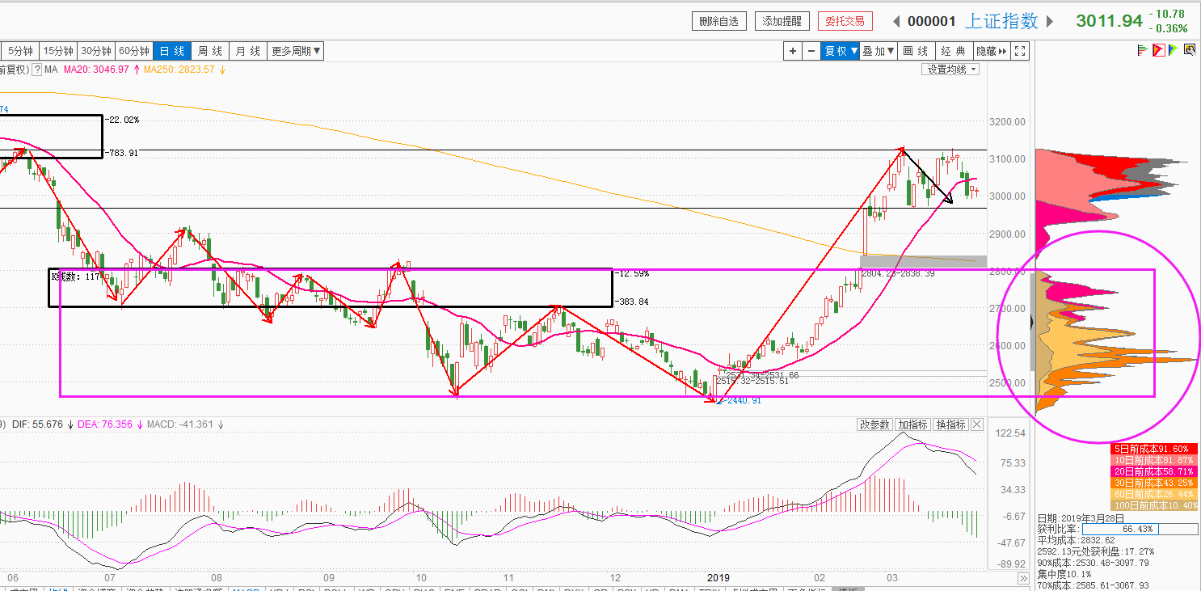Image resolution: width=1201 pixels, height=591 pixels.
Task: Click MA20: 3046.97 indicator label
Action: pyautogui.click(x=97, y=70)
